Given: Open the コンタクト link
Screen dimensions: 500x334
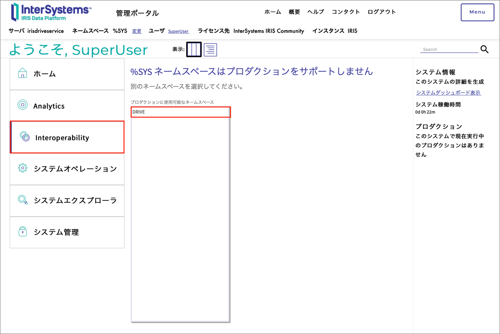Looking at the screenshot, I should coord(346,12).
